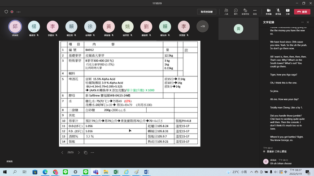314x176 pixels.
Task: Toggle the camera on or off
Action: pos(269,12)
